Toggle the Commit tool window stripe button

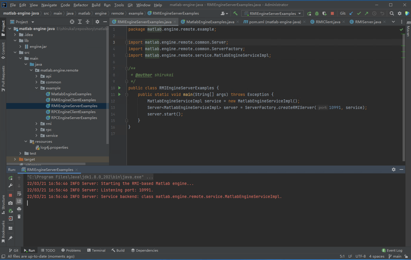click(x=3, y=50)
